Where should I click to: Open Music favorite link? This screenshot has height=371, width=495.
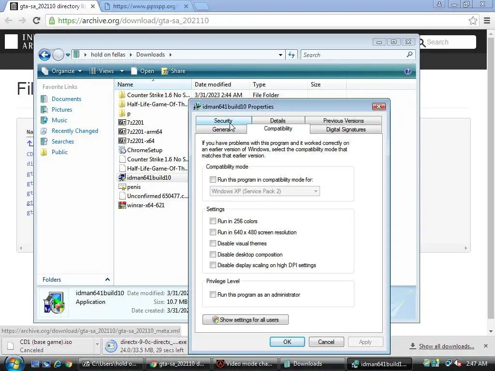59,120
